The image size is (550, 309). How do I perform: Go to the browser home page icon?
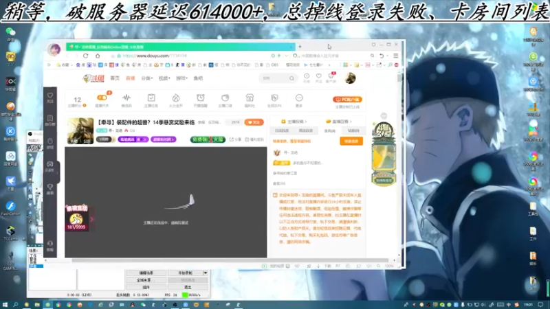98,56
